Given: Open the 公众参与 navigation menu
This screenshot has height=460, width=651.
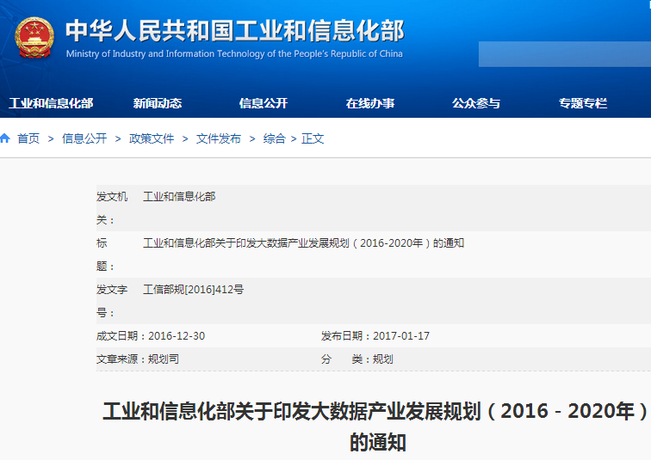Looking at the screenshot, I should coord(476,103).
